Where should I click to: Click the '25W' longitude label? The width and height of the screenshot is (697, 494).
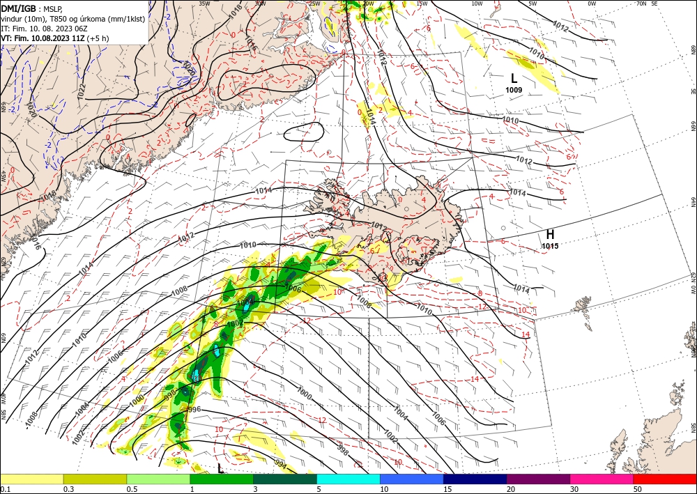314,3
